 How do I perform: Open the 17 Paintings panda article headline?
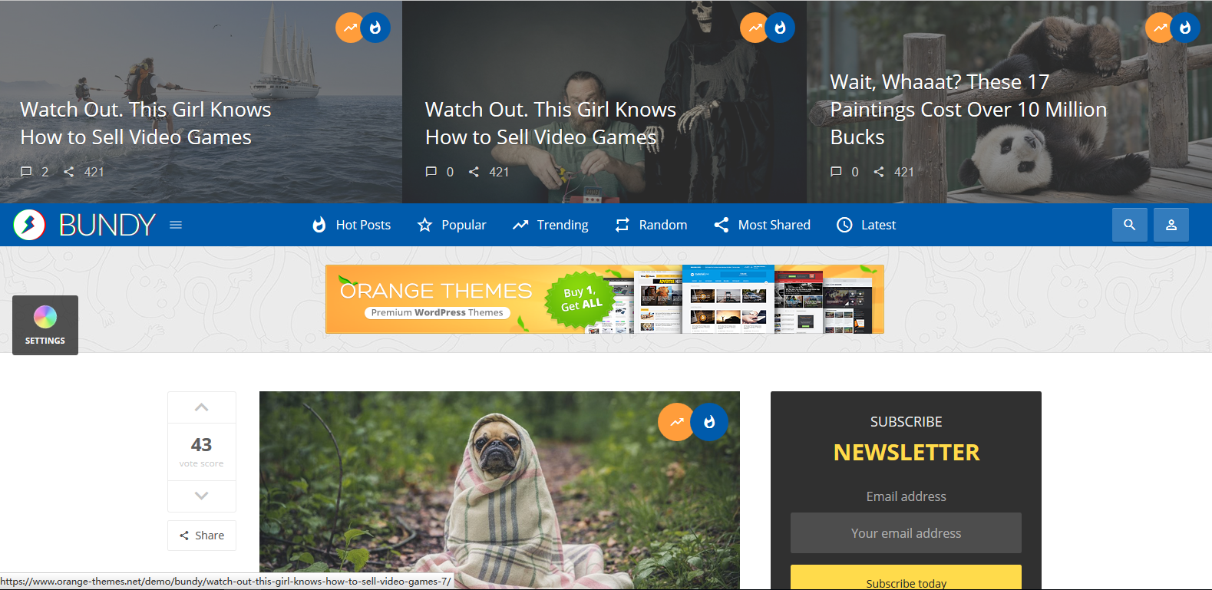click(968, 110)
